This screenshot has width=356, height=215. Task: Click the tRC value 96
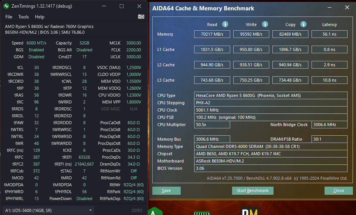[36, 102]
